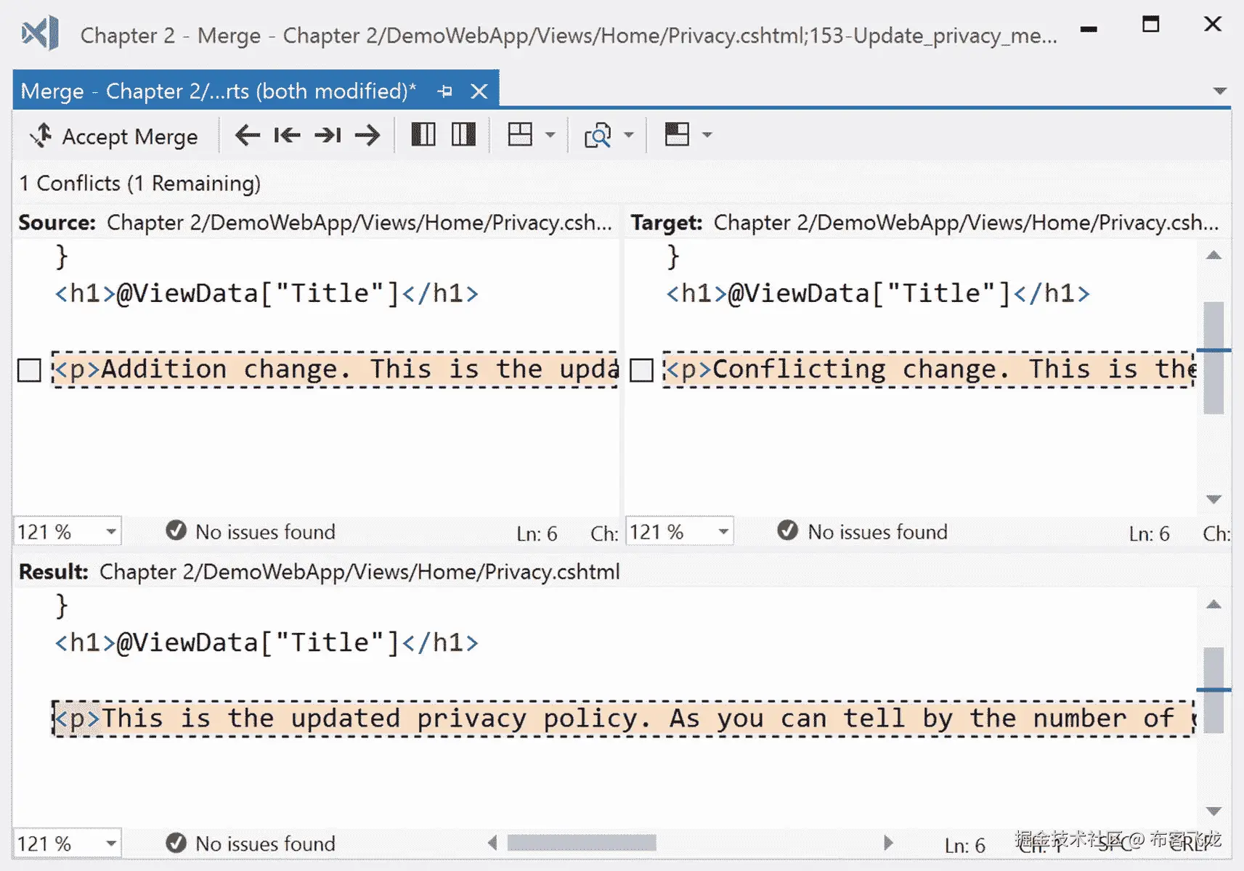
Task: Click the Source pane 'Ln: 6' indicator
Action: click(537, 534)
